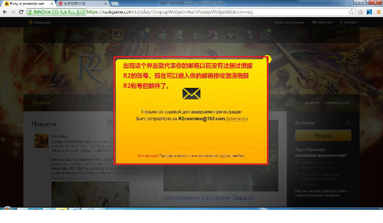Open the ФОРУМ menu item

tap(313, 103)
